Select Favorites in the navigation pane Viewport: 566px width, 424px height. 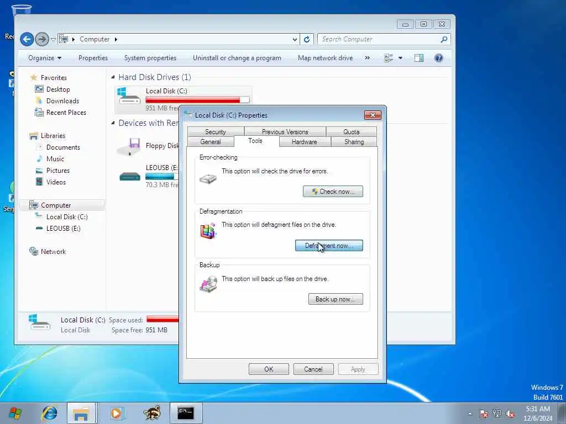[54, 77]
